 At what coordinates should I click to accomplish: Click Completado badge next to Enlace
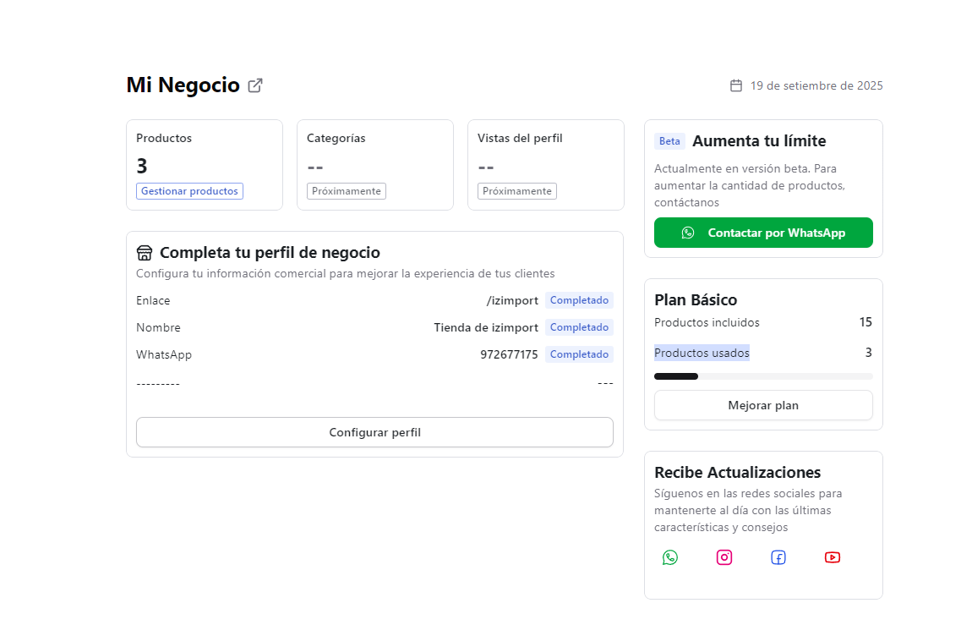coord(579,300)
